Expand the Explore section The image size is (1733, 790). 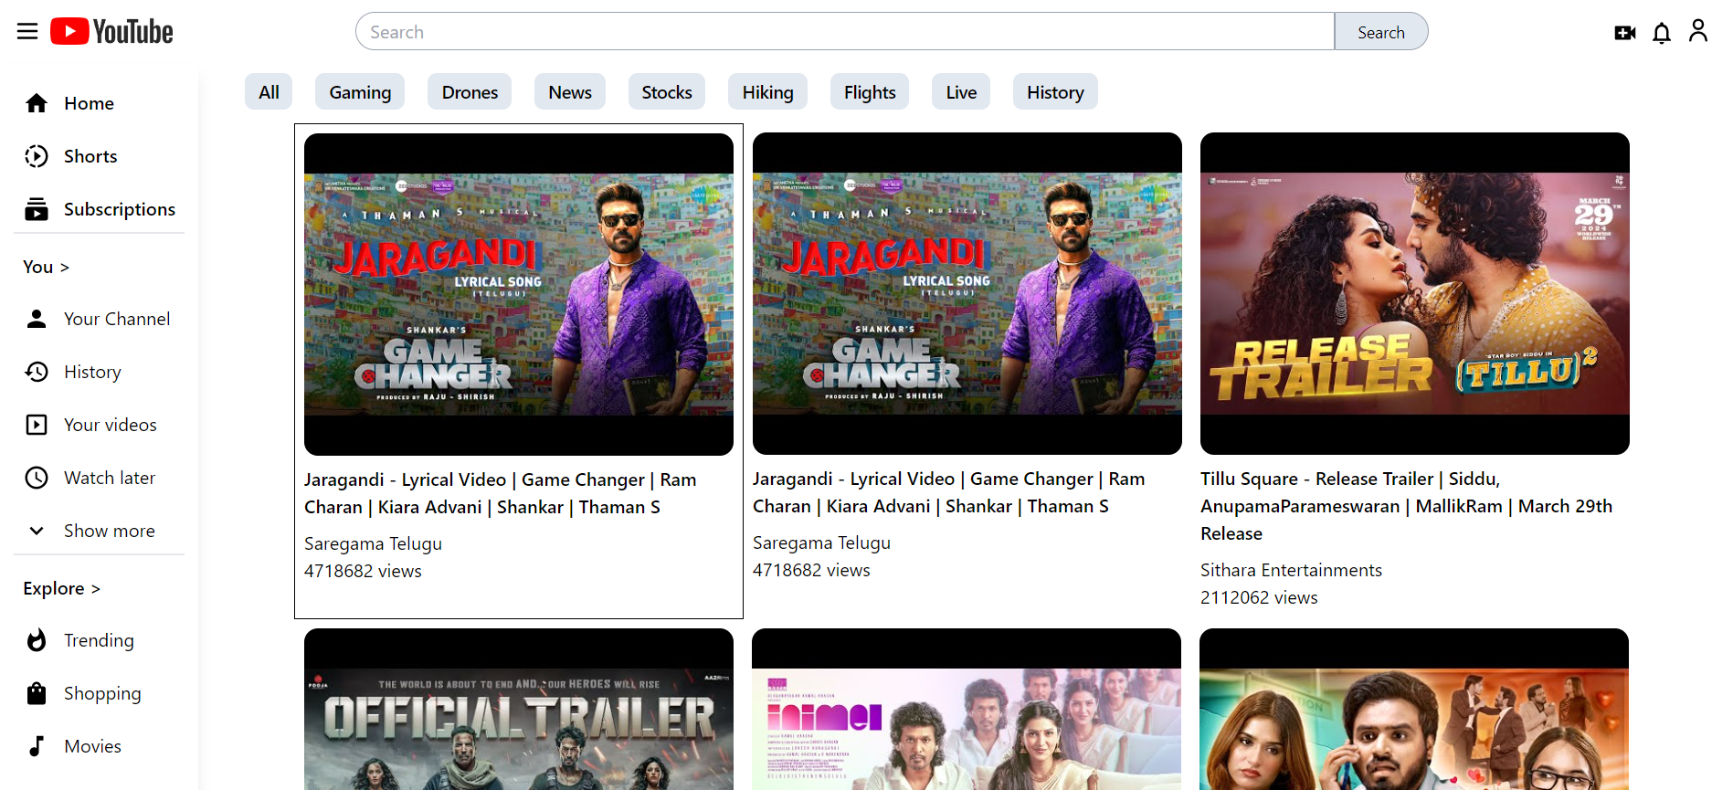[x=61, y=589]
